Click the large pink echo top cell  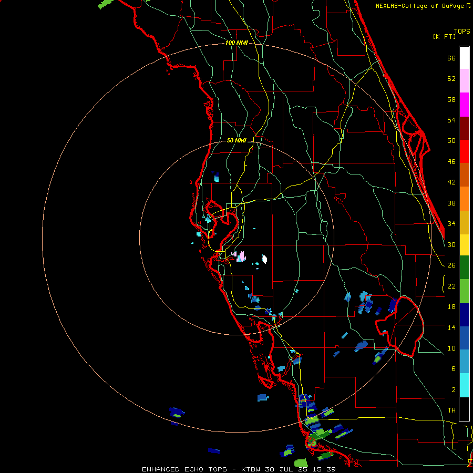[x=241, y=256]
